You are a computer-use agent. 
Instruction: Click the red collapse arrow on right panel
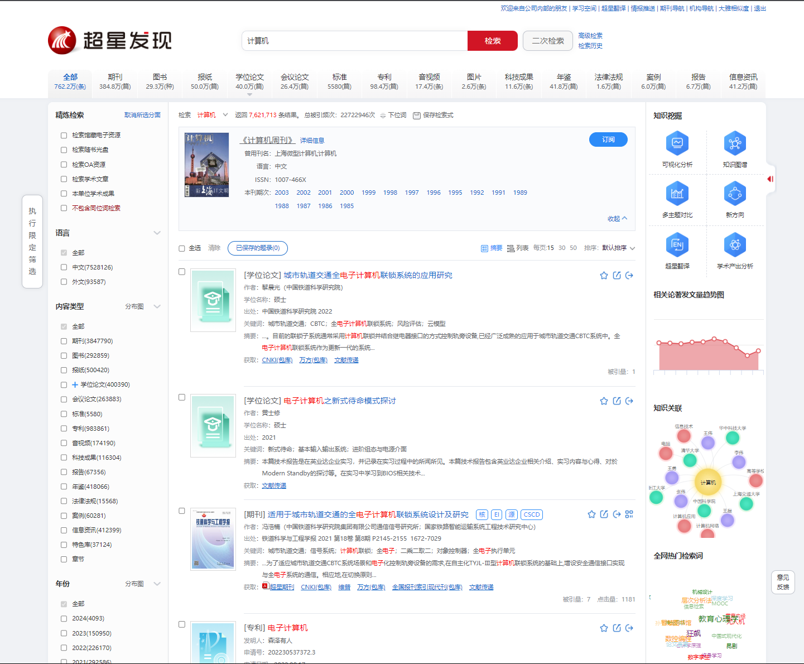770,179
